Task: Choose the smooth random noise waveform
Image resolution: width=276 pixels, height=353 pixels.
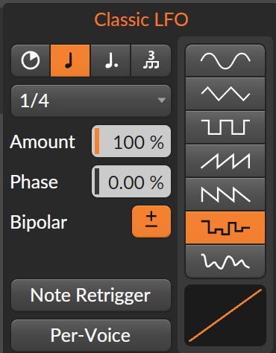Action: pos(225,261)
